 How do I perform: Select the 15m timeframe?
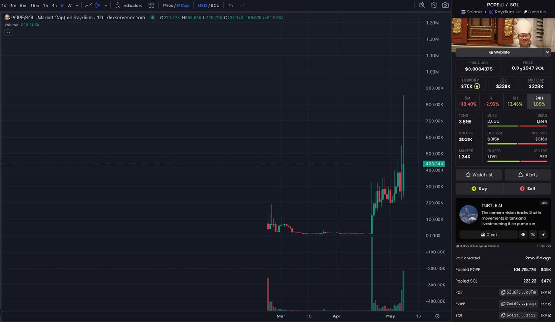point(35,6)
